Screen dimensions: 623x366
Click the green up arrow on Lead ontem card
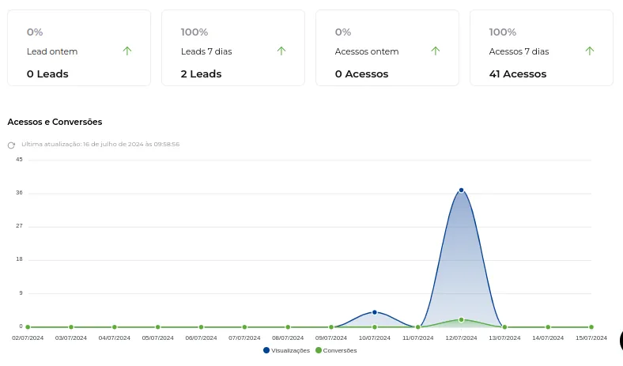(127, 51)
